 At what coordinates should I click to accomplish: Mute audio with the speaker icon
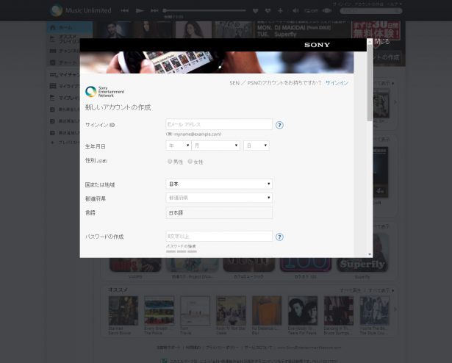point(295,11)
